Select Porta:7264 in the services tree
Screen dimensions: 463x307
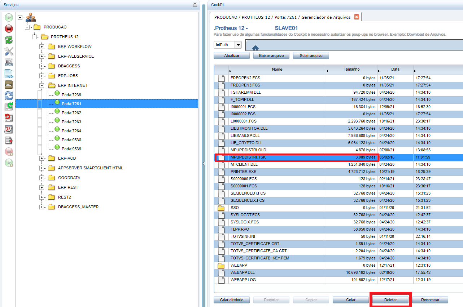click(x=71, y=131)
